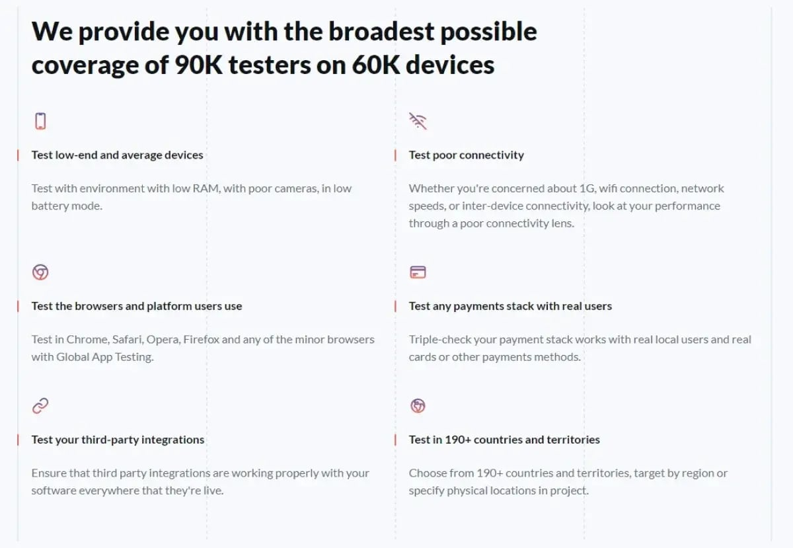This screenshot has width=793, height=548.
Task: Click the mobile phone device icon
Action: (x=40, y=121)
